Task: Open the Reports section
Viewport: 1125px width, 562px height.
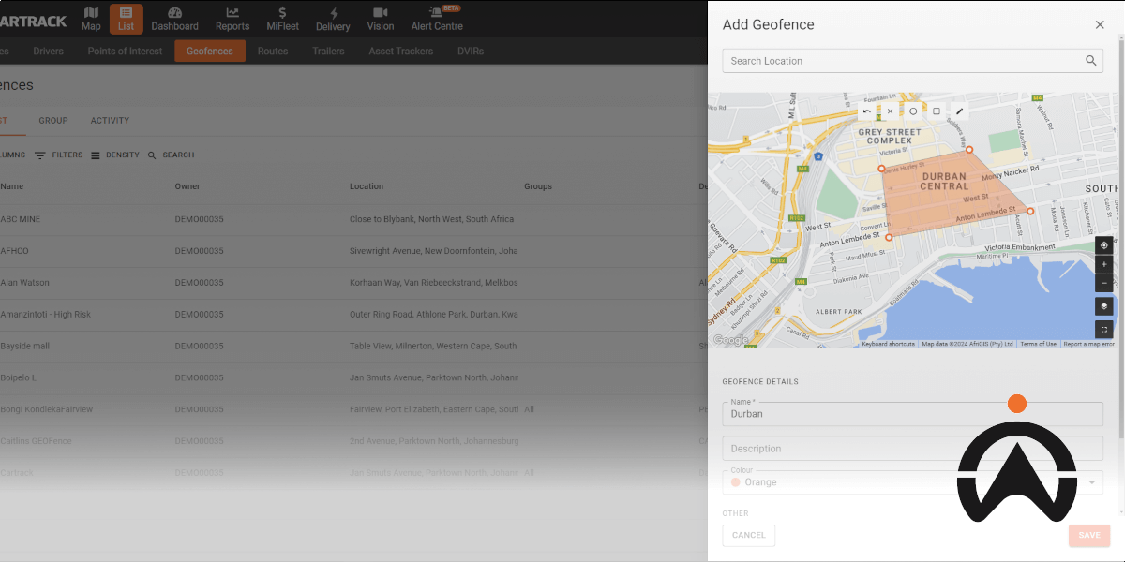Action: pyautogui.click(x=232, y=19)
